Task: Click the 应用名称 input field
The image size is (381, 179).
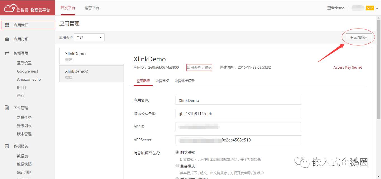Action: click(238, 100)
